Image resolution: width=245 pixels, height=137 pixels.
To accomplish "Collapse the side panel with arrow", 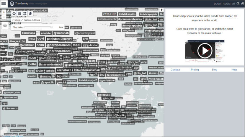I will [x=162, y=10].
